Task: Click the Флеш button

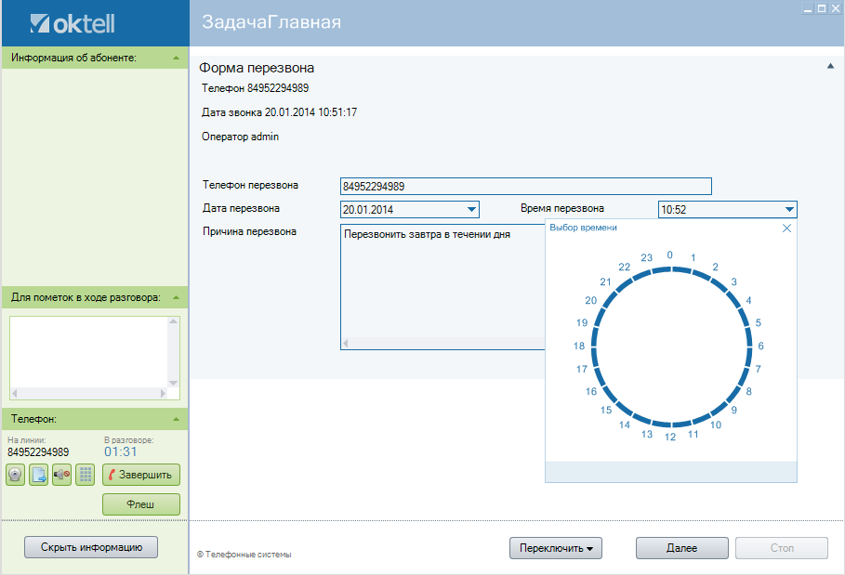Action: [x=140, y=504]
